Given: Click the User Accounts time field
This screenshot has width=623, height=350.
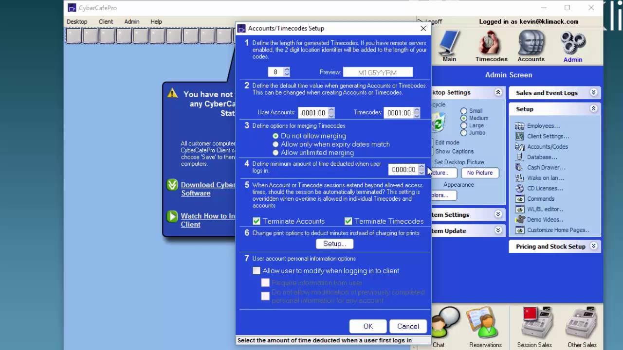Looking at the screenshot, I should (313, 113).
